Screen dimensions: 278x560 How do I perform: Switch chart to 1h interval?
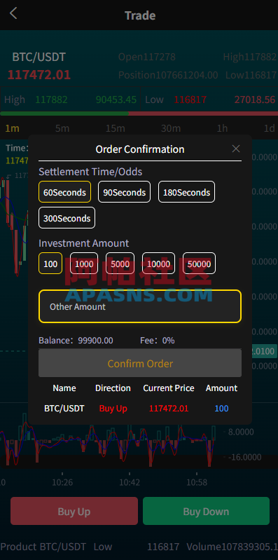pos(222,128)
